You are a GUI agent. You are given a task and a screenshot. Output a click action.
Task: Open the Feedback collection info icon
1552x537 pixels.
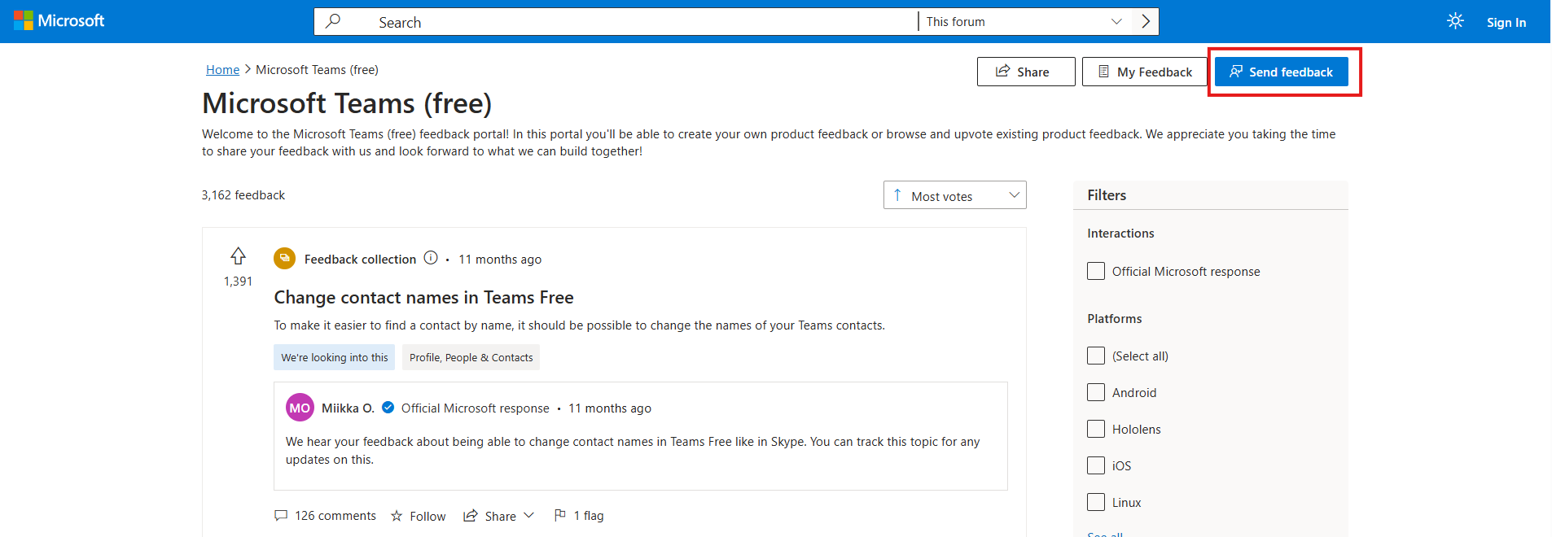(x=431, y=258)
